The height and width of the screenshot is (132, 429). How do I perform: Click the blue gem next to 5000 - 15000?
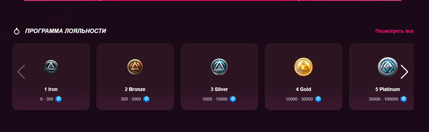coord(233,99)
